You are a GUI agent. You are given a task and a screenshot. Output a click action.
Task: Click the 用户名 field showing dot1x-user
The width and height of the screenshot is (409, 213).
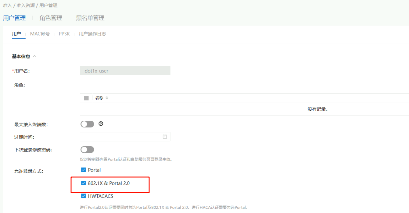pyautogui.click(x=125, y=71)
